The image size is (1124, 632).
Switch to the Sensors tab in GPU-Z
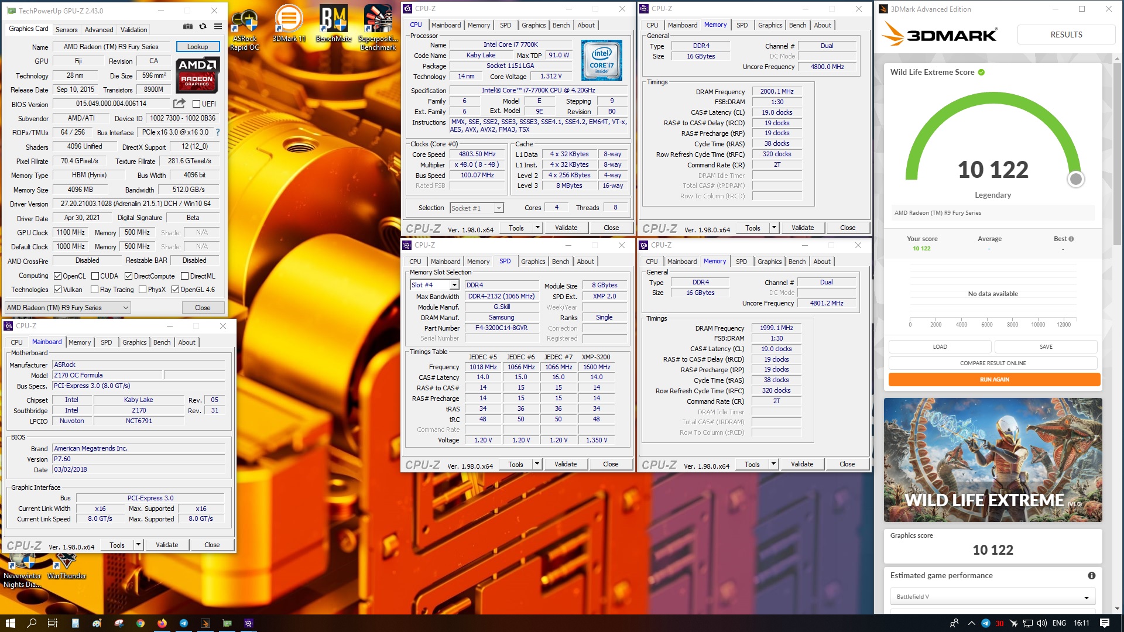[66, 30]
